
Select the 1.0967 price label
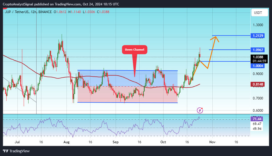coord(258,50)
